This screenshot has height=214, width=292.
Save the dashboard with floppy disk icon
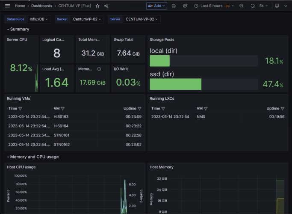click(174, 6)
